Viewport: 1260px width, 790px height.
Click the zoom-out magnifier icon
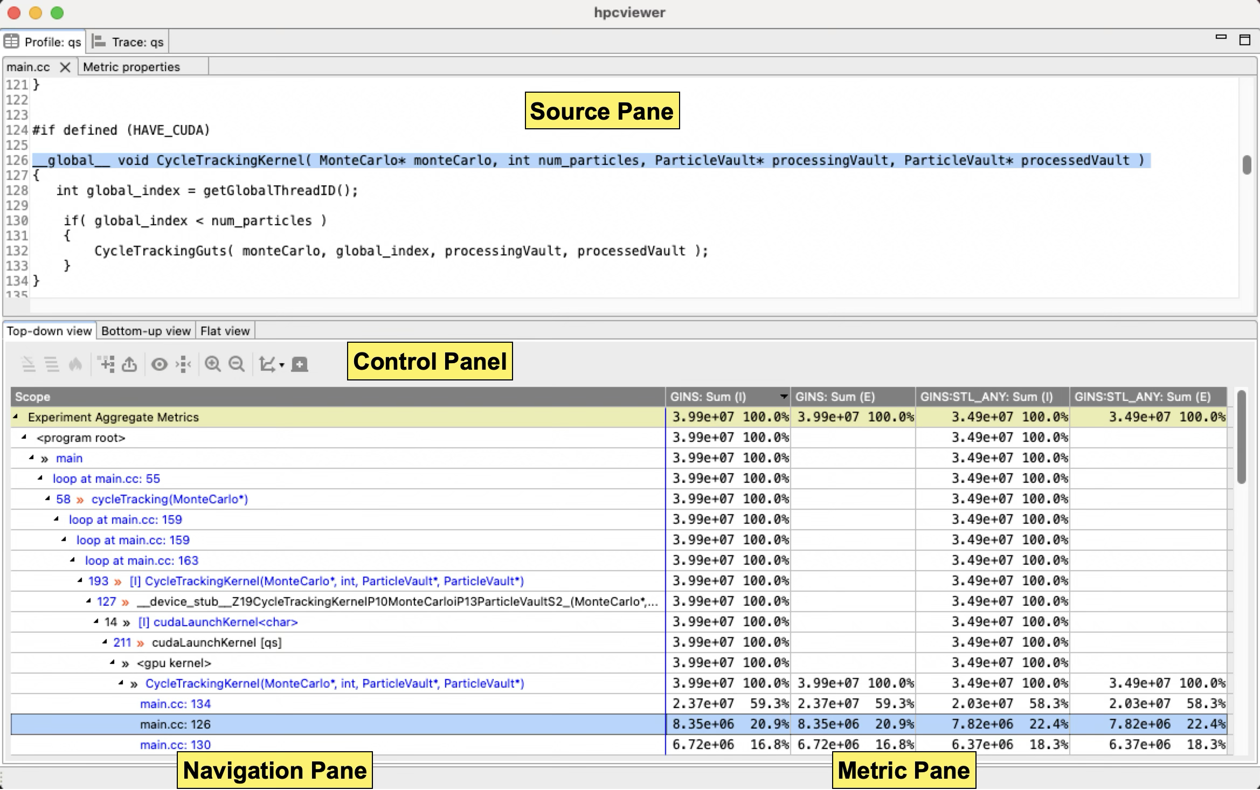coord(237,365)
